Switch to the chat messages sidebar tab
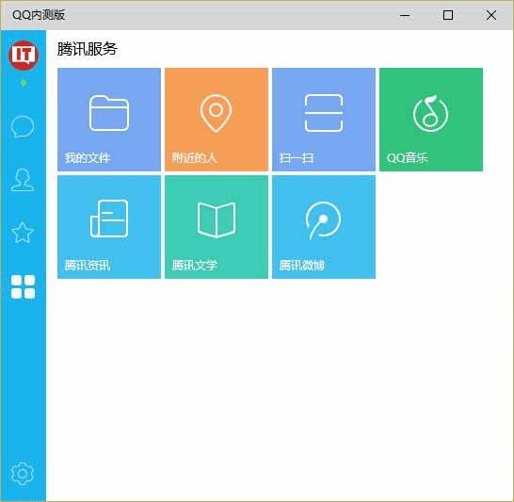This screenshot has height=502, width=514. (23, 126)
